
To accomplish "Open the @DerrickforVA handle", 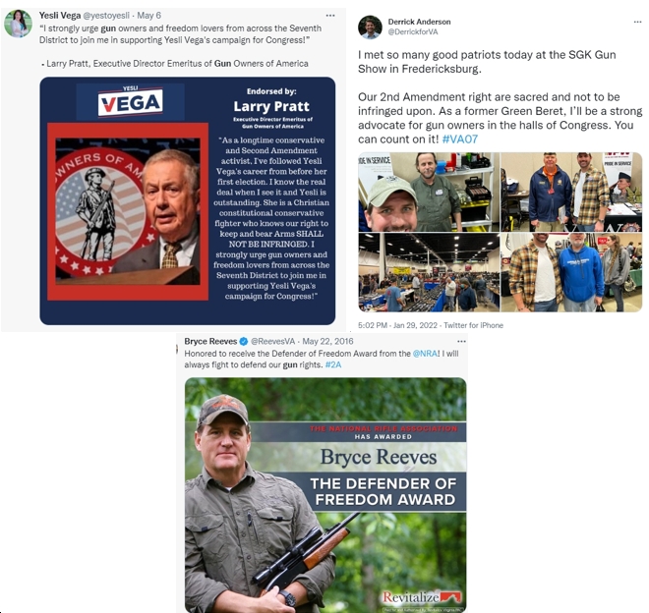I will point(413,31).
